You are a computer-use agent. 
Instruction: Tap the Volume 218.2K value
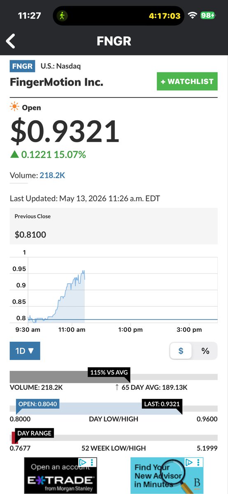pyautogui.click(x=52, y=175)
